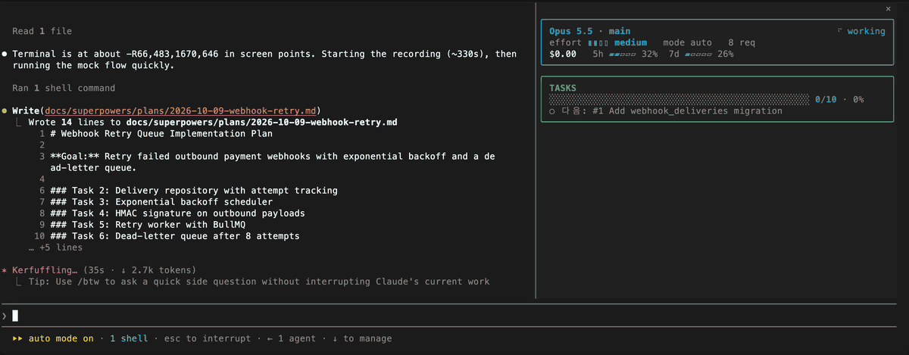
Task: Click the '26%' usage value
Action: coord(726,54)
